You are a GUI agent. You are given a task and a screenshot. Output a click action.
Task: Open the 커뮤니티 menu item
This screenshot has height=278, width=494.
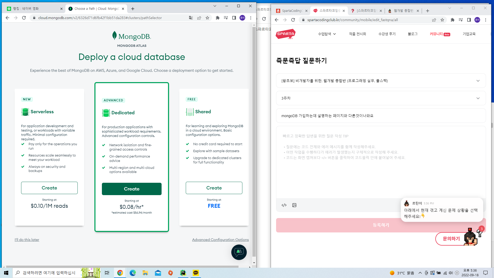[440, 34]
